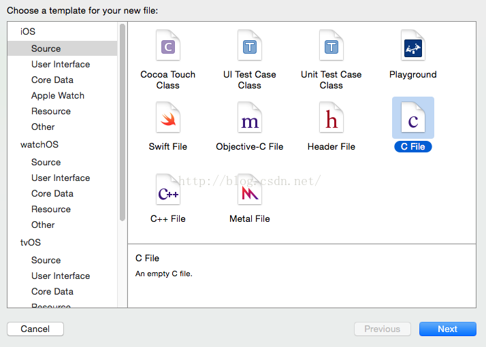Click the 'UI Test Case Class' label
This screenshot has width=486, height=347.
coord(250,80)
